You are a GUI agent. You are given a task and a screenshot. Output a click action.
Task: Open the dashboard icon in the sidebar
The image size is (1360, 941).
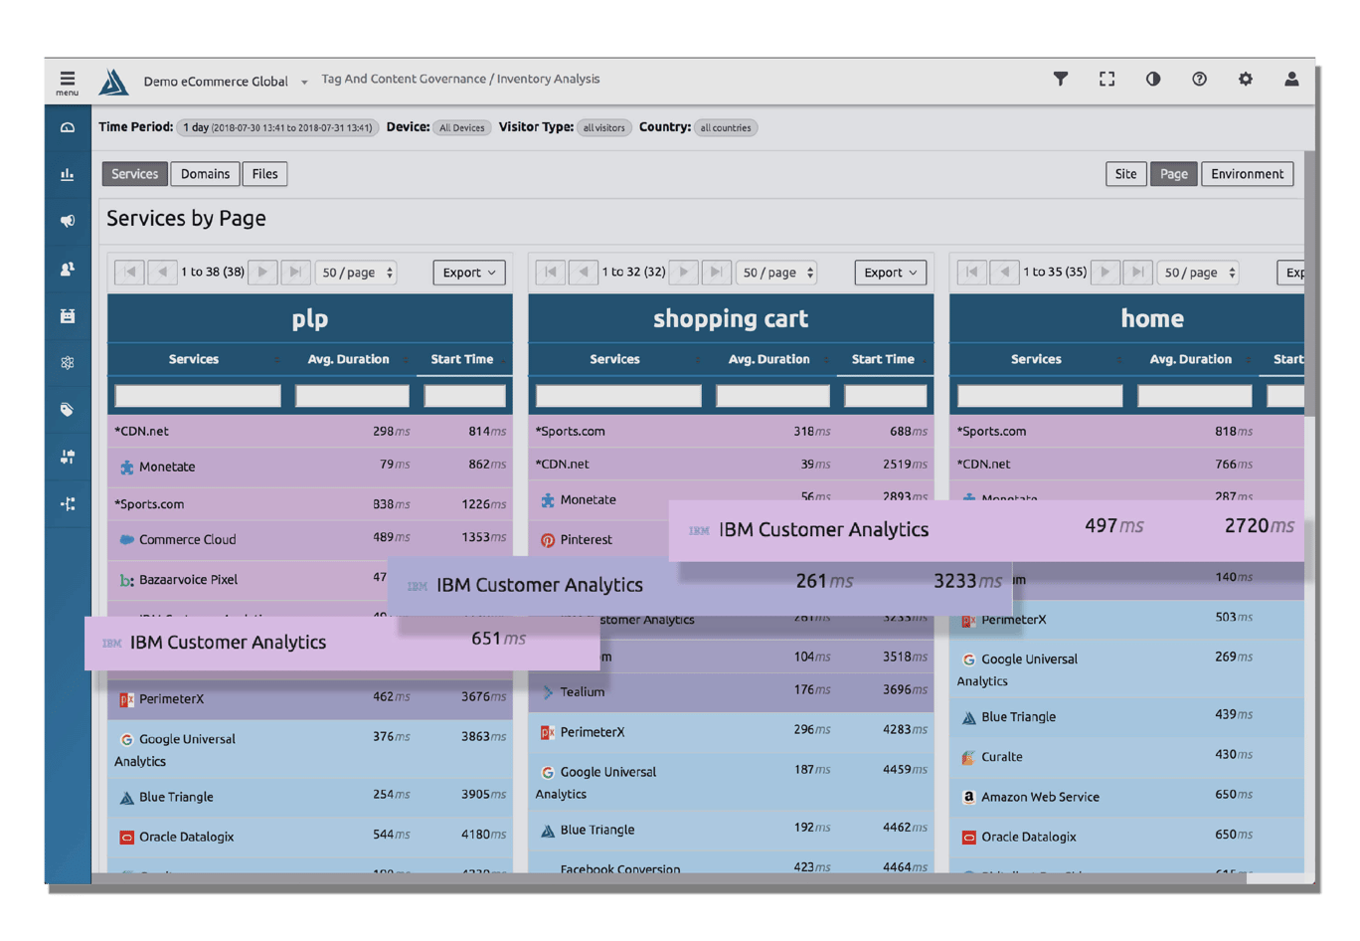coord(68,127)
